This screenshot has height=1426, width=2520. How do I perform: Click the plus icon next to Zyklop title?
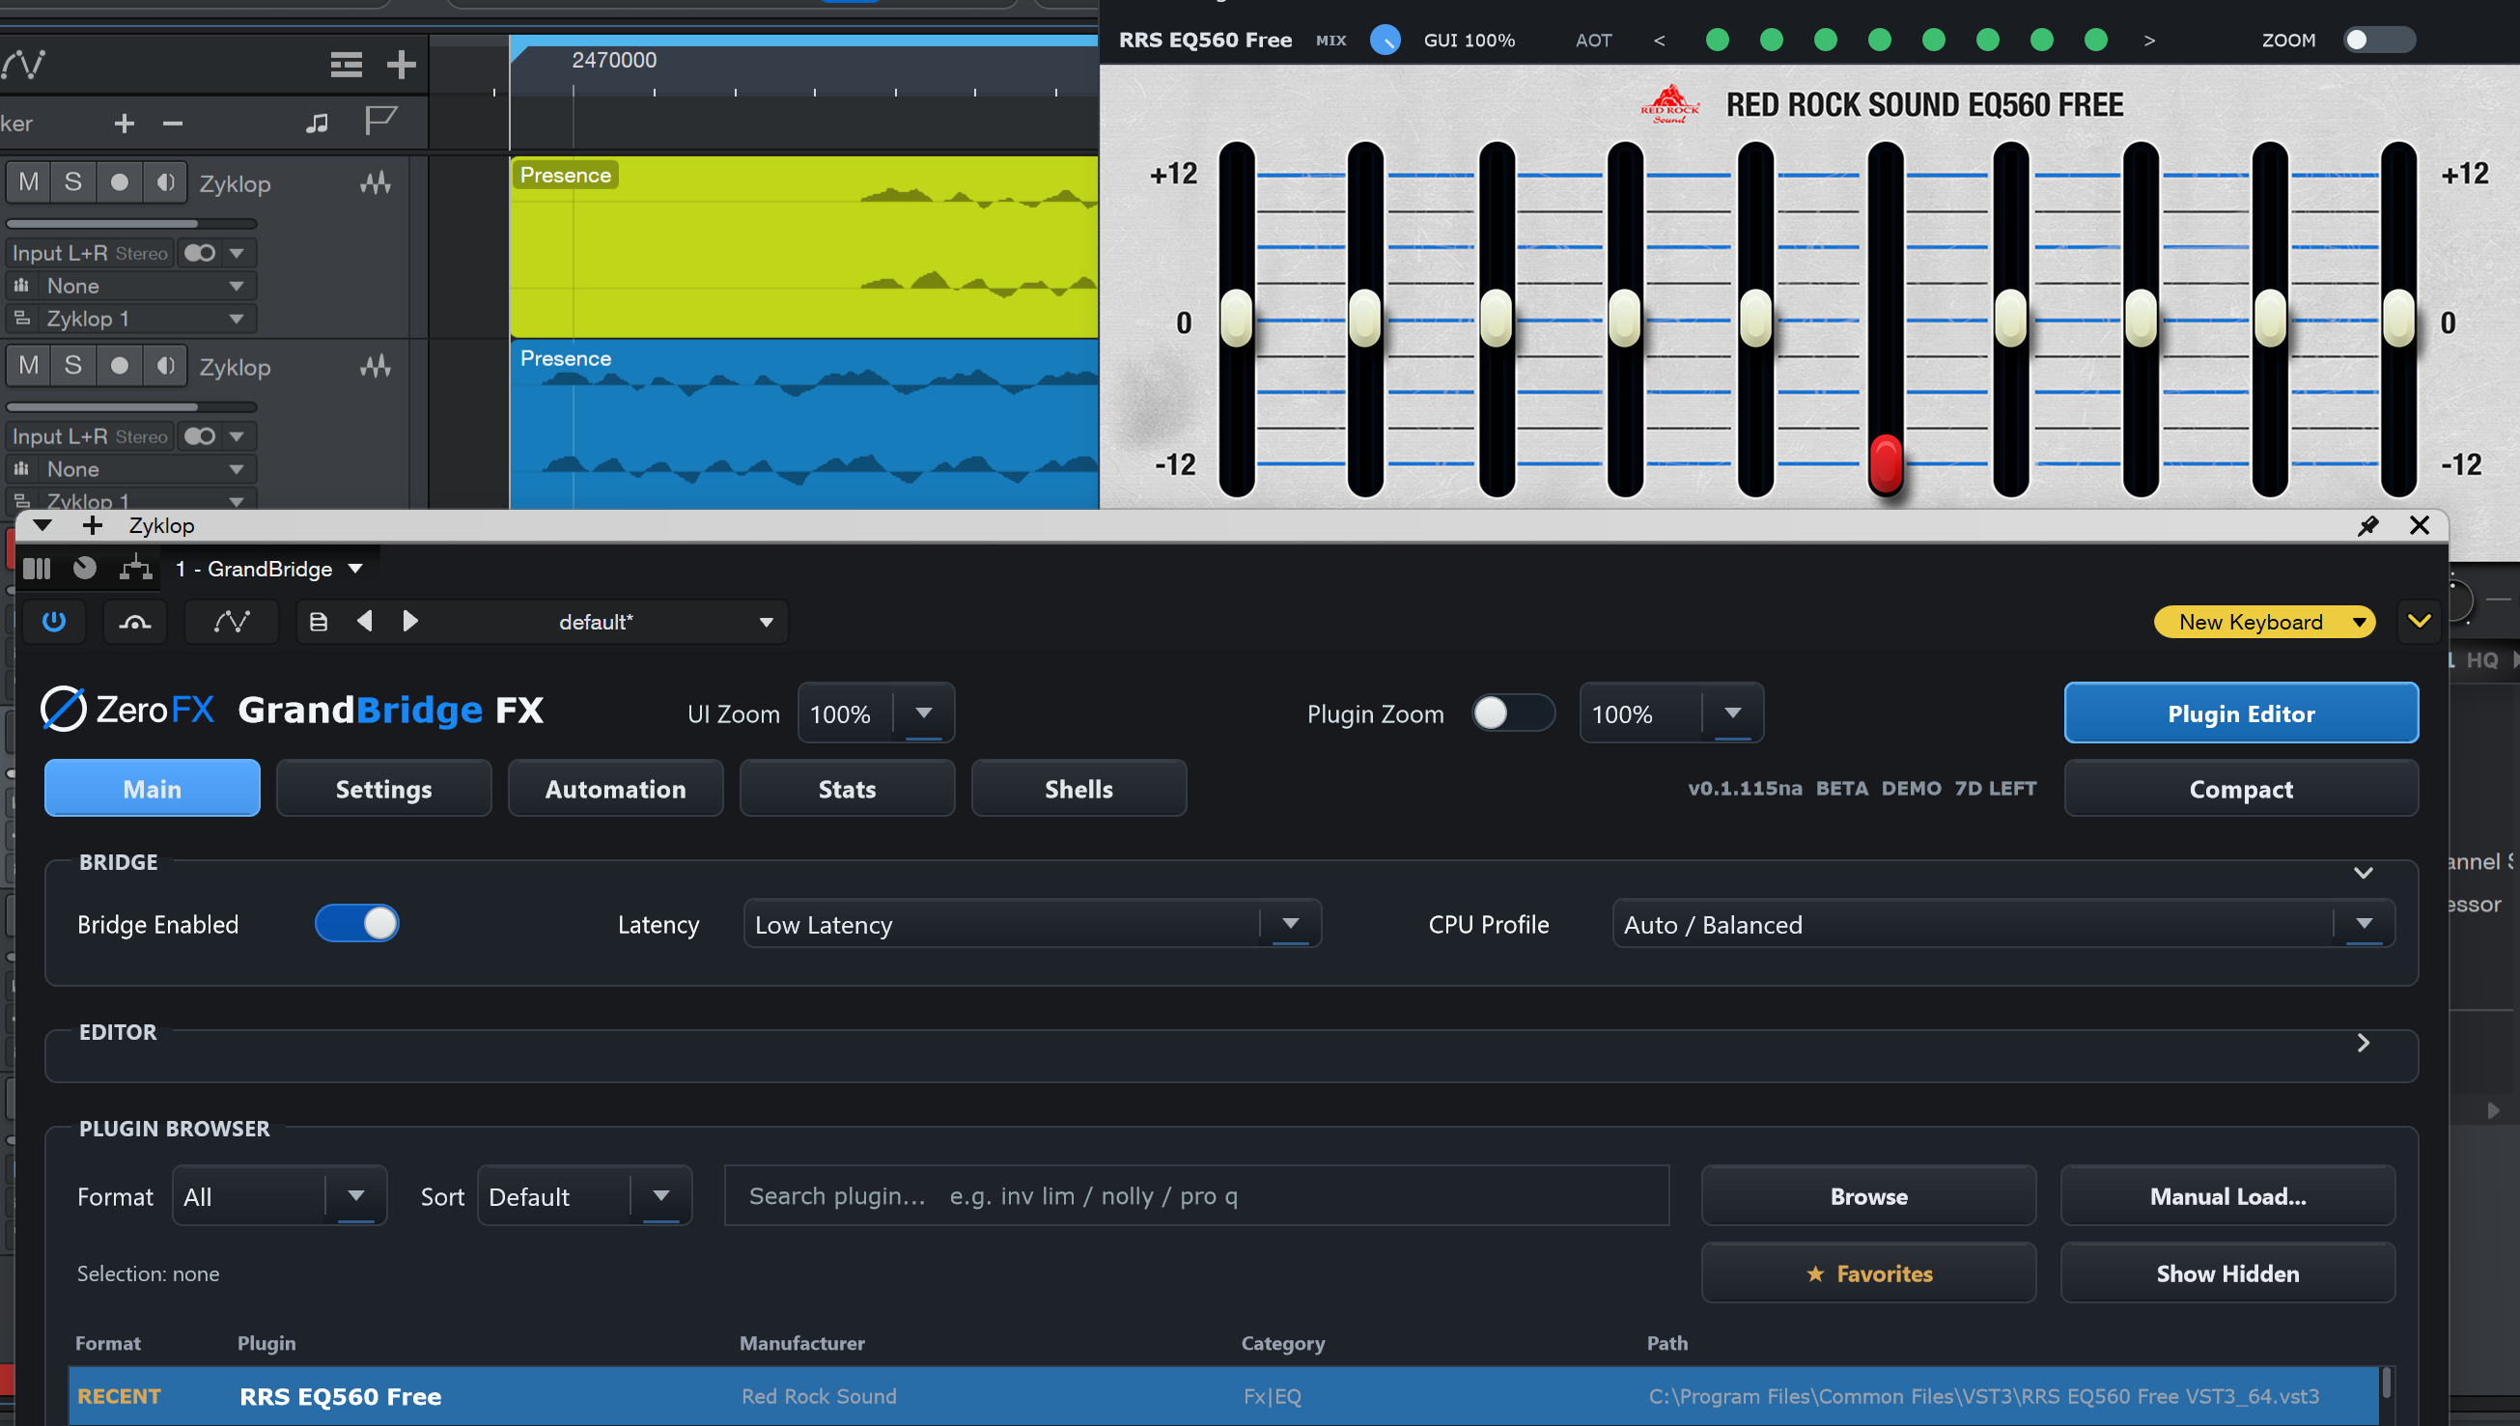point(92,526)
